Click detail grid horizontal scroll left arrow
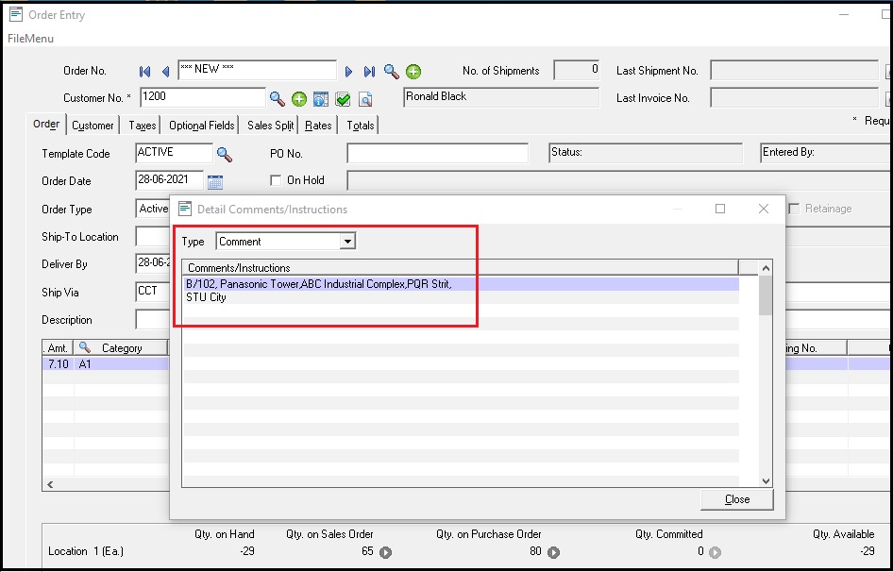The width and height of the screenshot is (893, 572). click(x=50, y=485)
